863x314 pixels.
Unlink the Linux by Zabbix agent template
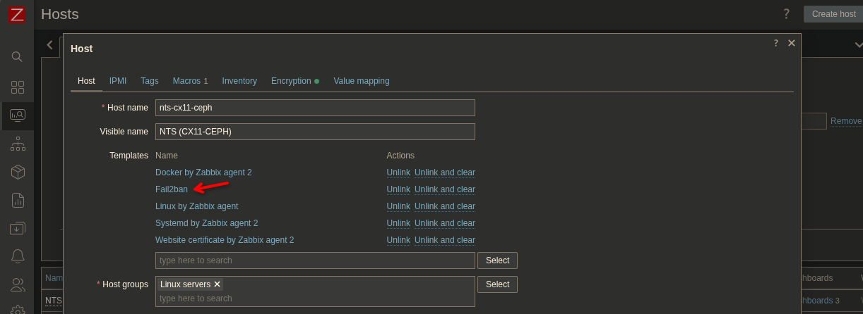pyautogui.click(x=398, y=206)
